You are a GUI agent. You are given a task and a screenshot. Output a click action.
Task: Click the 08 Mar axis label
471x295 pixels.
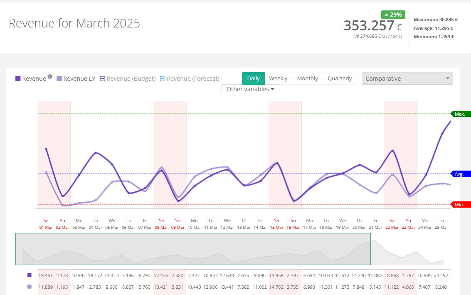tap(161, 227)
